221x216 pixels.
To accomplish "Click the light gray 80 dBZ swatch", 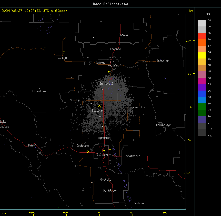I will pyautogui.click(x=202, y=23).
